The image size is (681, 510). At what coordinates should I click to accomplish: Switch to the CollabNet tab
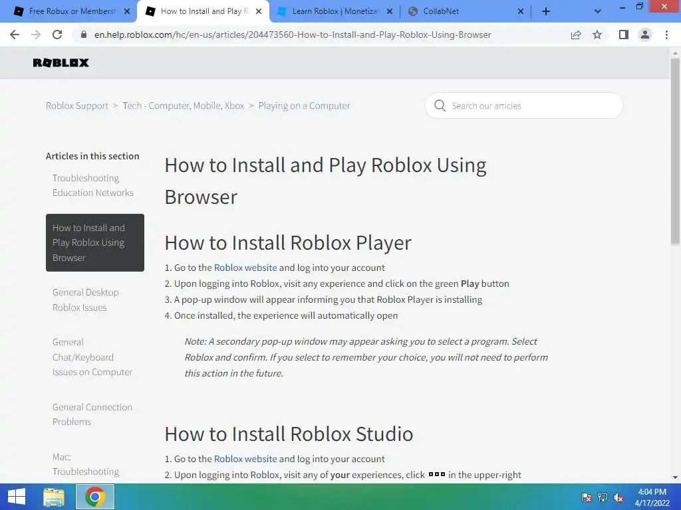[466, 12]
